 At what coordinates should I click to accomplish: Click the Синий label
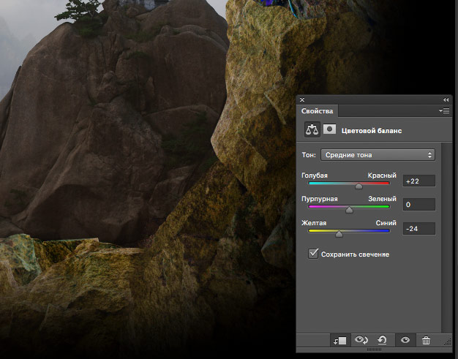(x=386, y=223)
